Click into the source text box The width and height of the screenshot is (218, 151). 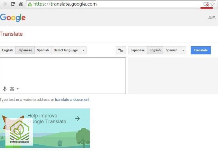tap(63, 76)
